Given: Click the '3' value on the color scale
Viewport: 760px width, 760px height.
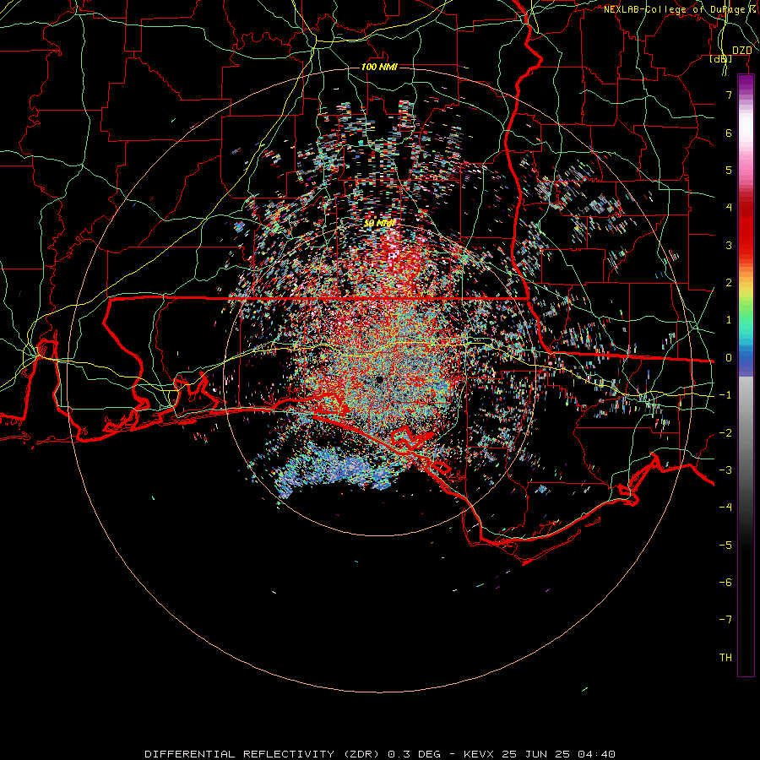Looking at the screenshot, I should point(729,245).
